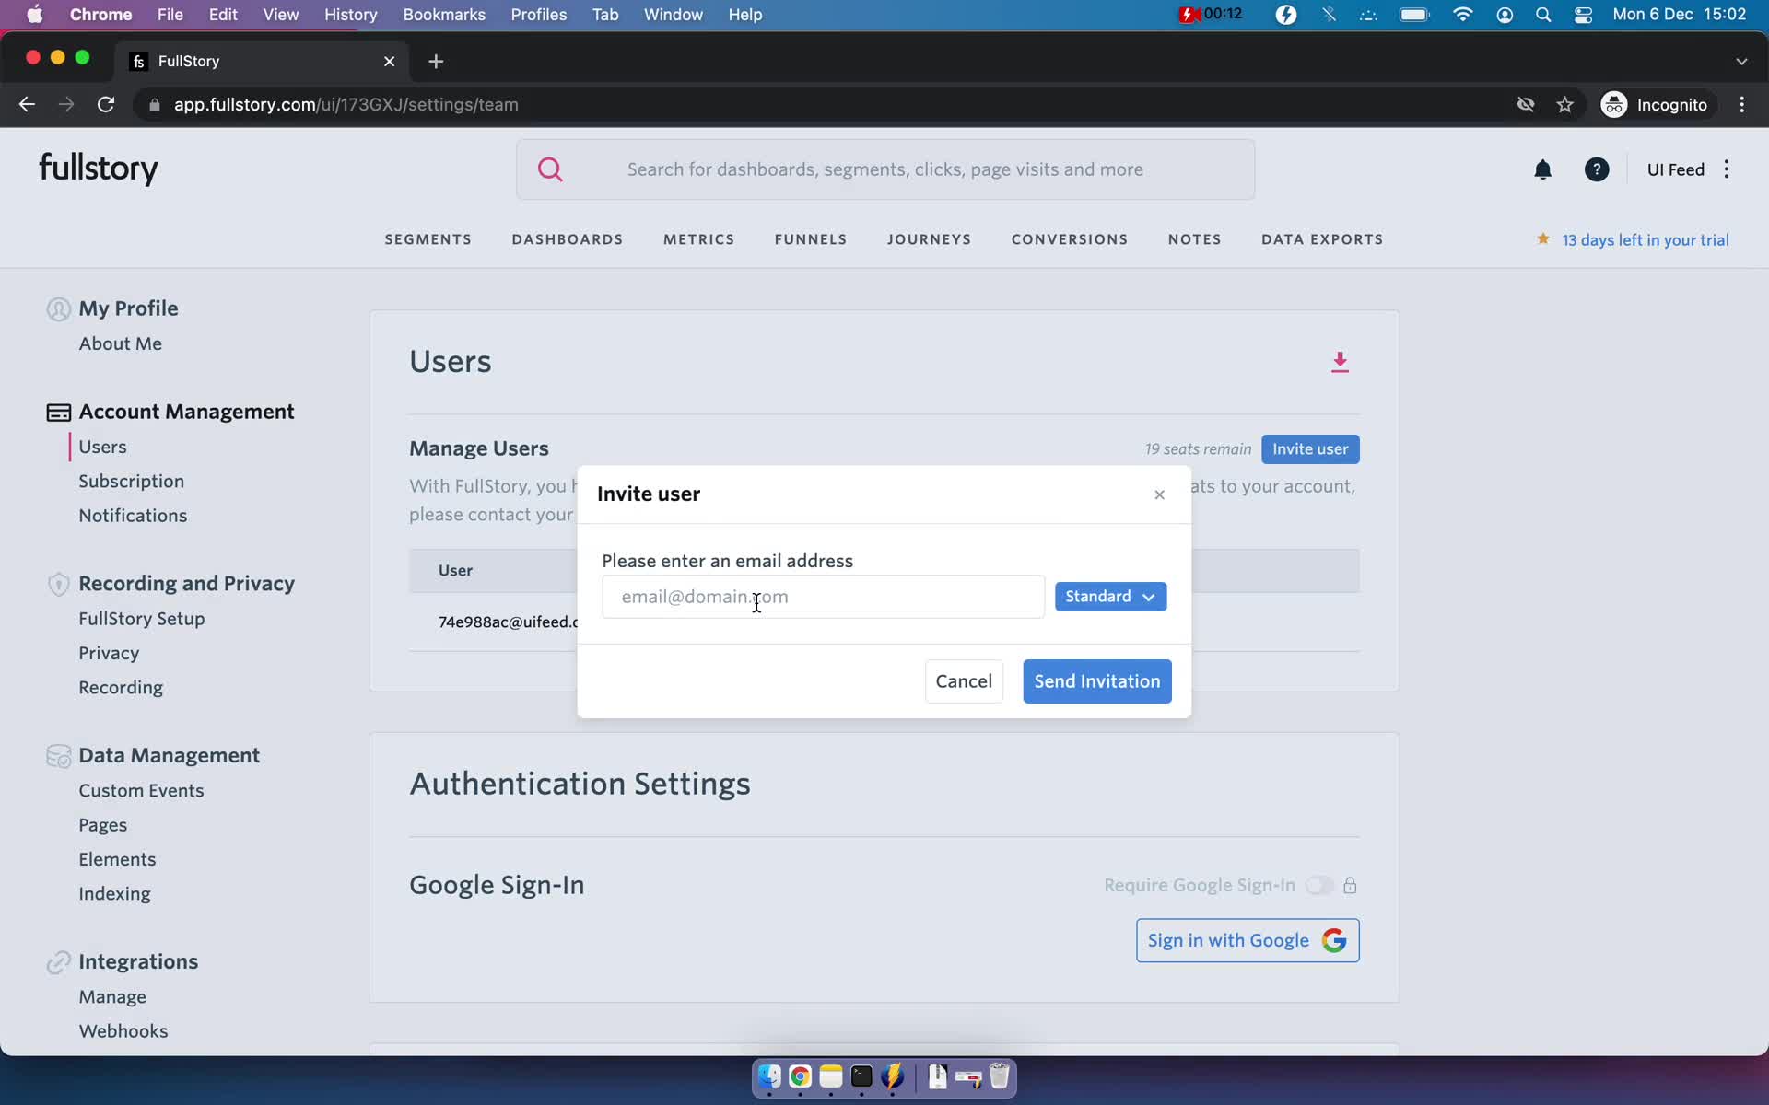Reload the page in Chrome
The width and height of the screenshot is (1769, 1105).
(x=106, y=105)
